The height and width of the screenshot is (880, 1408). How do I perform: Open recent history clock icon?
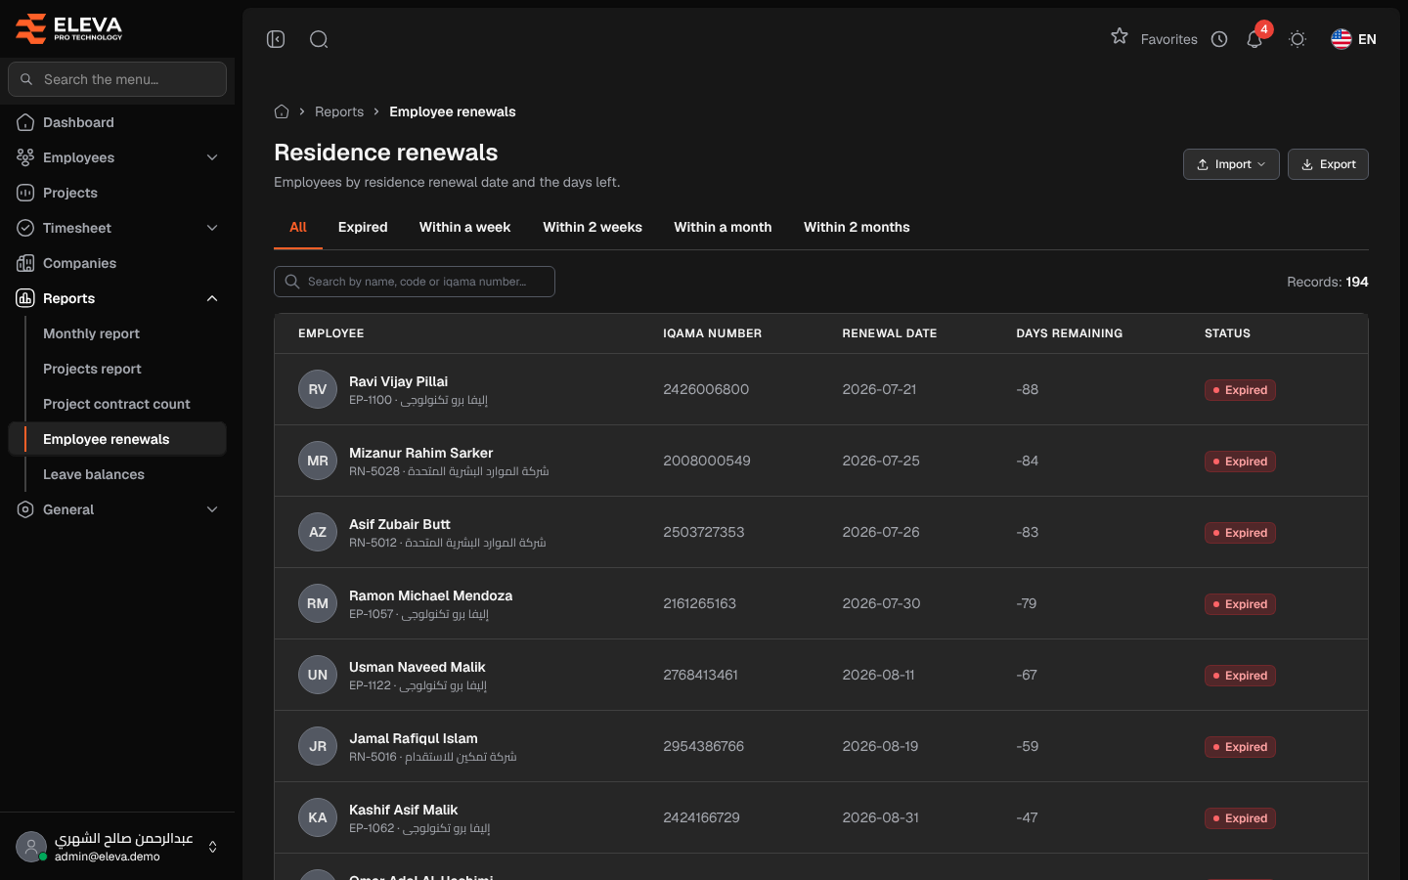click(x=1219, y=39)
